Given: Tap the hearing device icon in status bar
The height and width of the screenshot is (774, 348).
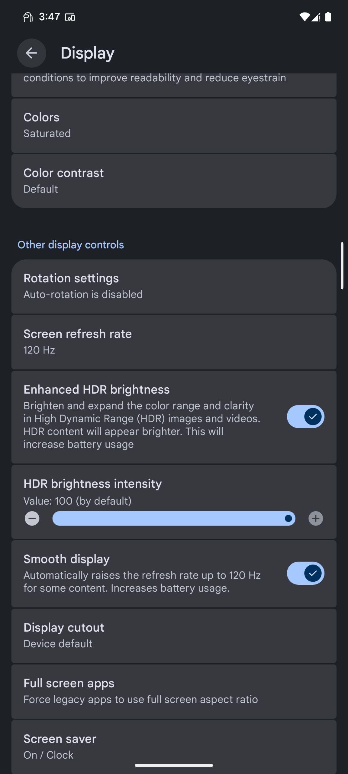Looking at the screenshot, I should (28, 17).
